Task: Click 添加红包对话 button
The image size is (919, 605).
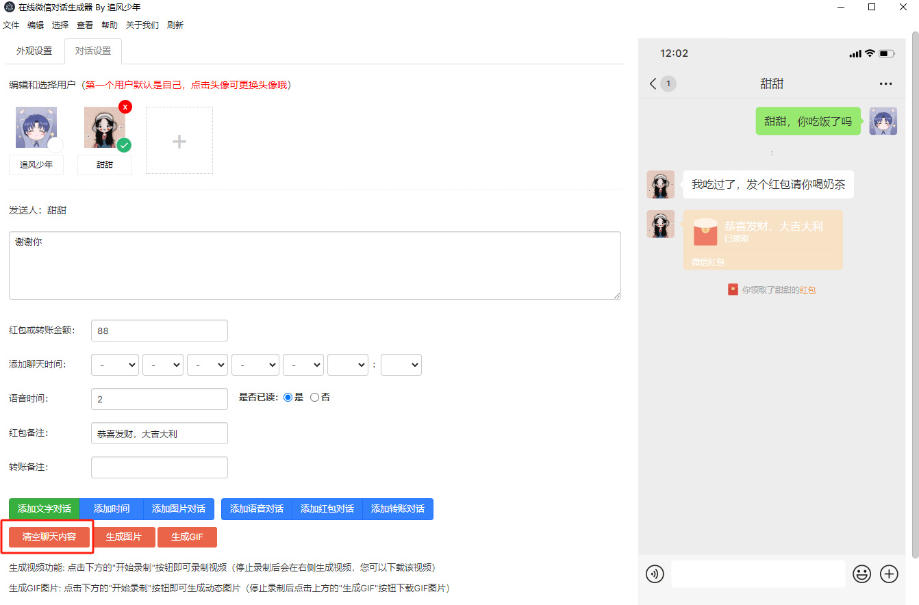Action: coord(327,509)
